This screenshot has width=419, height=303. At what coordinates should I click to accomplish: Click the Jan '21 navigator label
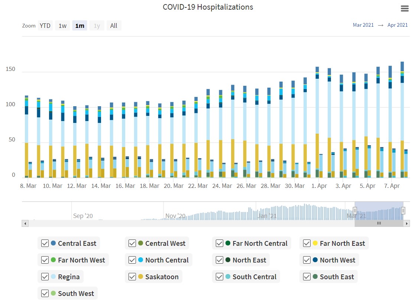(x=267, y=216)
